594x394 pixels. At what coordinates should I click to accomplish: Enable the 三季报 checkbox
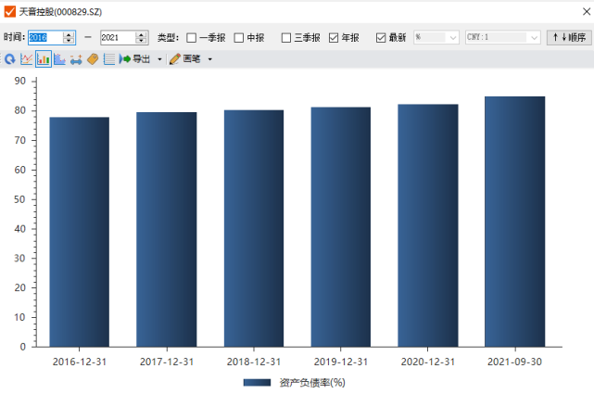click(286, 38)
